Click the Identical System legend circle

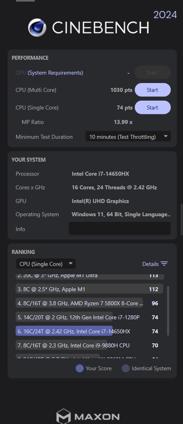pyautogui.click(x=126, y=368)
